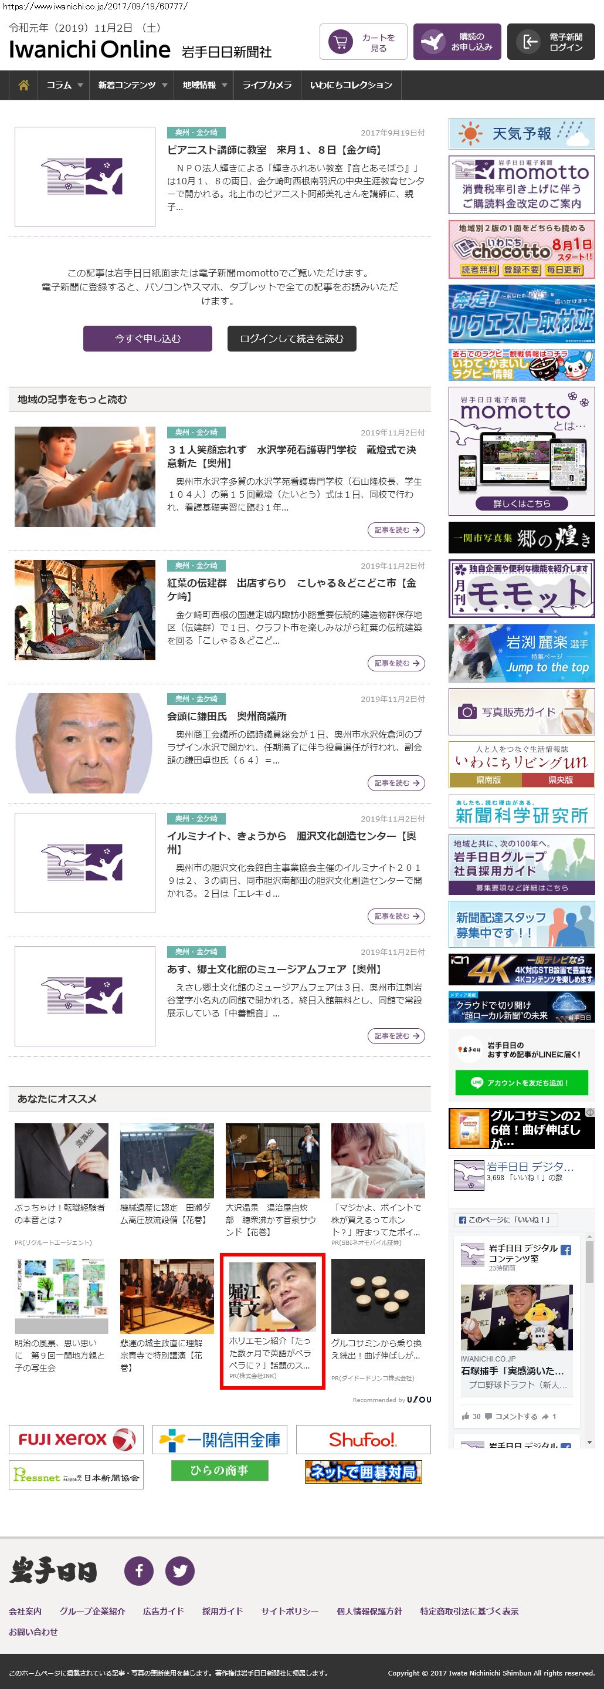The height and width of the screenshot is (1689, 604).
Task: Open the shopping cart button
Action: pos(364,42)
